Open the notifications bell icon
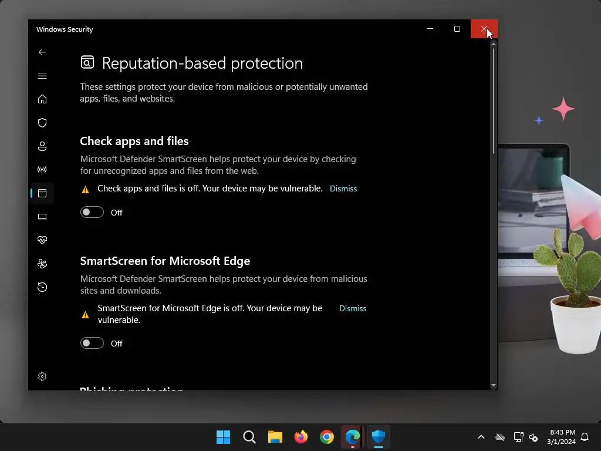This screenshot has width=601, height=451. (x=585, y=437)
